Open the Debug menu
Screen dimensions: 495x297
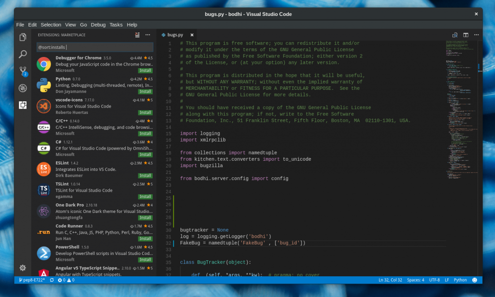tap(98, 25)
